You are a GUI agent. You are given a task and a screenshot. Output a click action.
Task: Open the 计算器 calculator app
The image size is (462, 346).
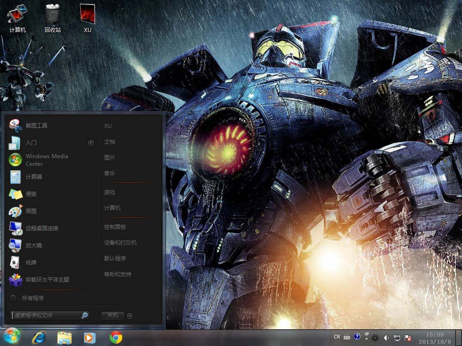[33, 177]
